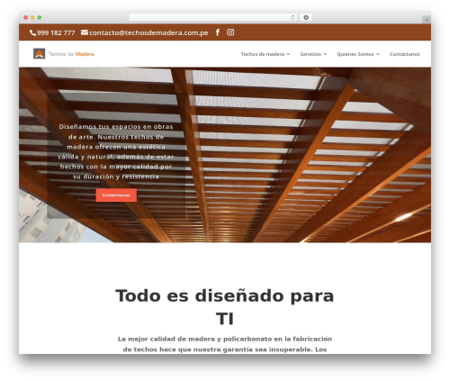Click the green maximize window dot
This screenshot has width=450, height=381.
(40, 17)
